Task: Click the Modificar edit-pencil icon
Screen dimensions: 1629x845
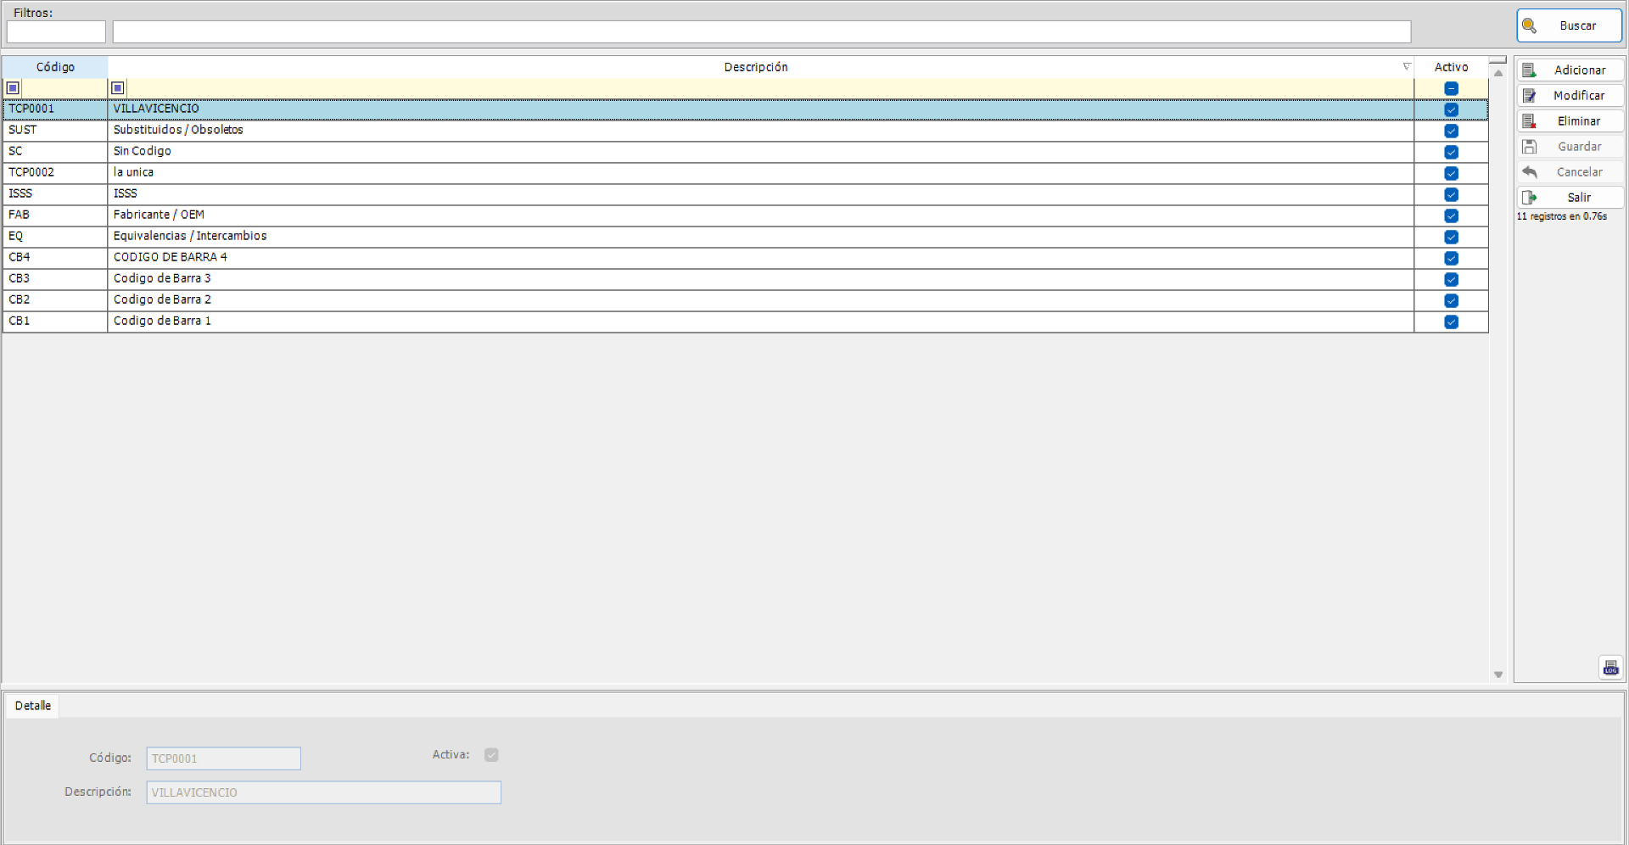Action: (x=1531, y=95)
